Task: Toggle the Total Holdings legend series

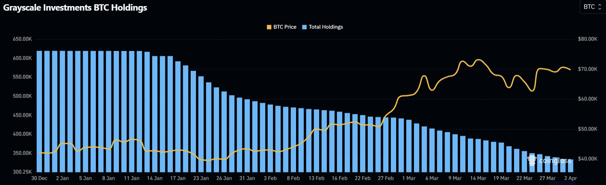Action: pyautogui.click(x=322, y=27)
